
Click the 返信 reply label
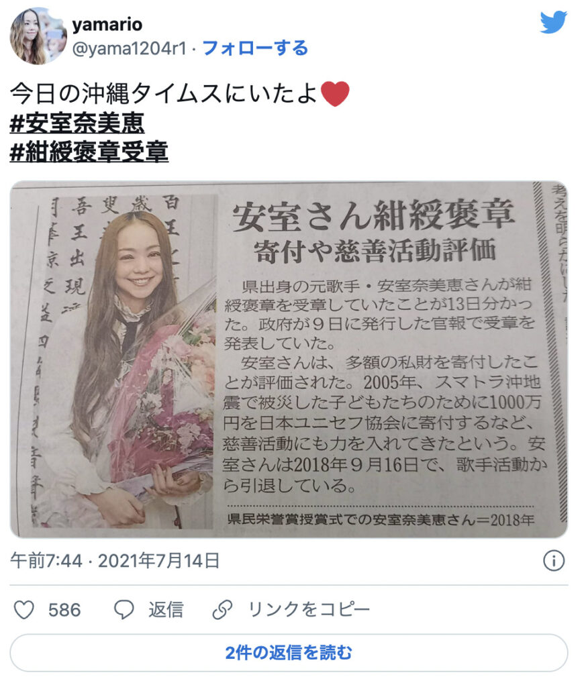[166, 609]
